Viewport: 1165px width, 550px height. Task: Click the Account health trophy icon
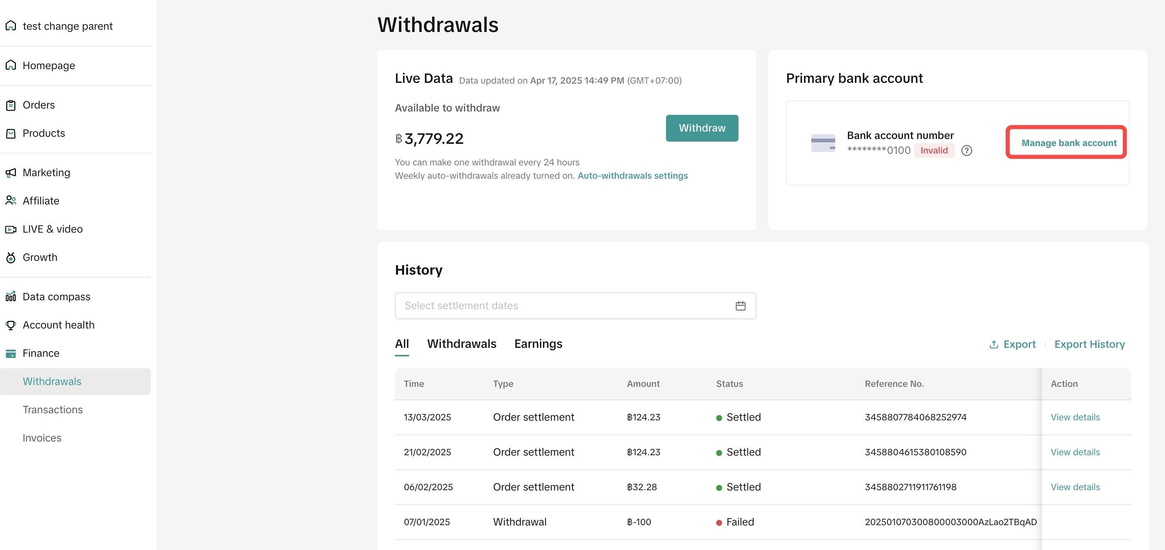point(11,326)
